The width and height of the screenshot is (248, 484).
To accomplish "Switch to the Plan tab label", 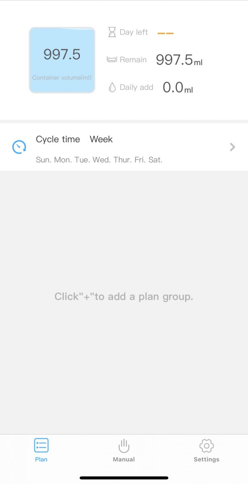I will [x=41, y=459].
